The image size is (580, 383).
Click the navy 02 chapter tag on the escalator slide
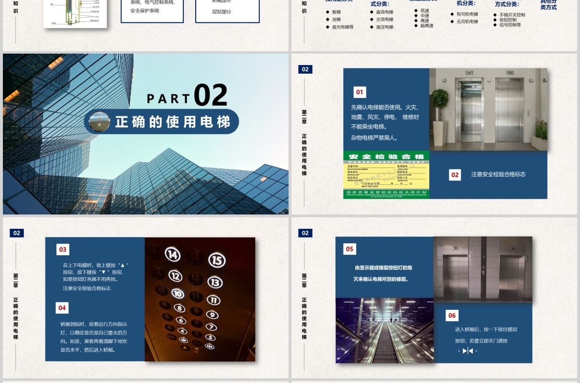[x=305, y=233]
